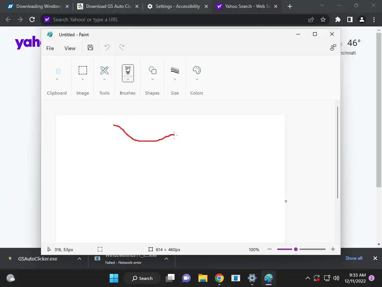
Task: Open Chrome profile avatar
Action: (x=362, y=19)
